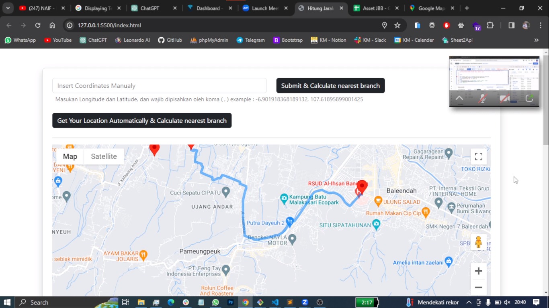Open the Chrome extensions puzzle icon

coord(490,25)
